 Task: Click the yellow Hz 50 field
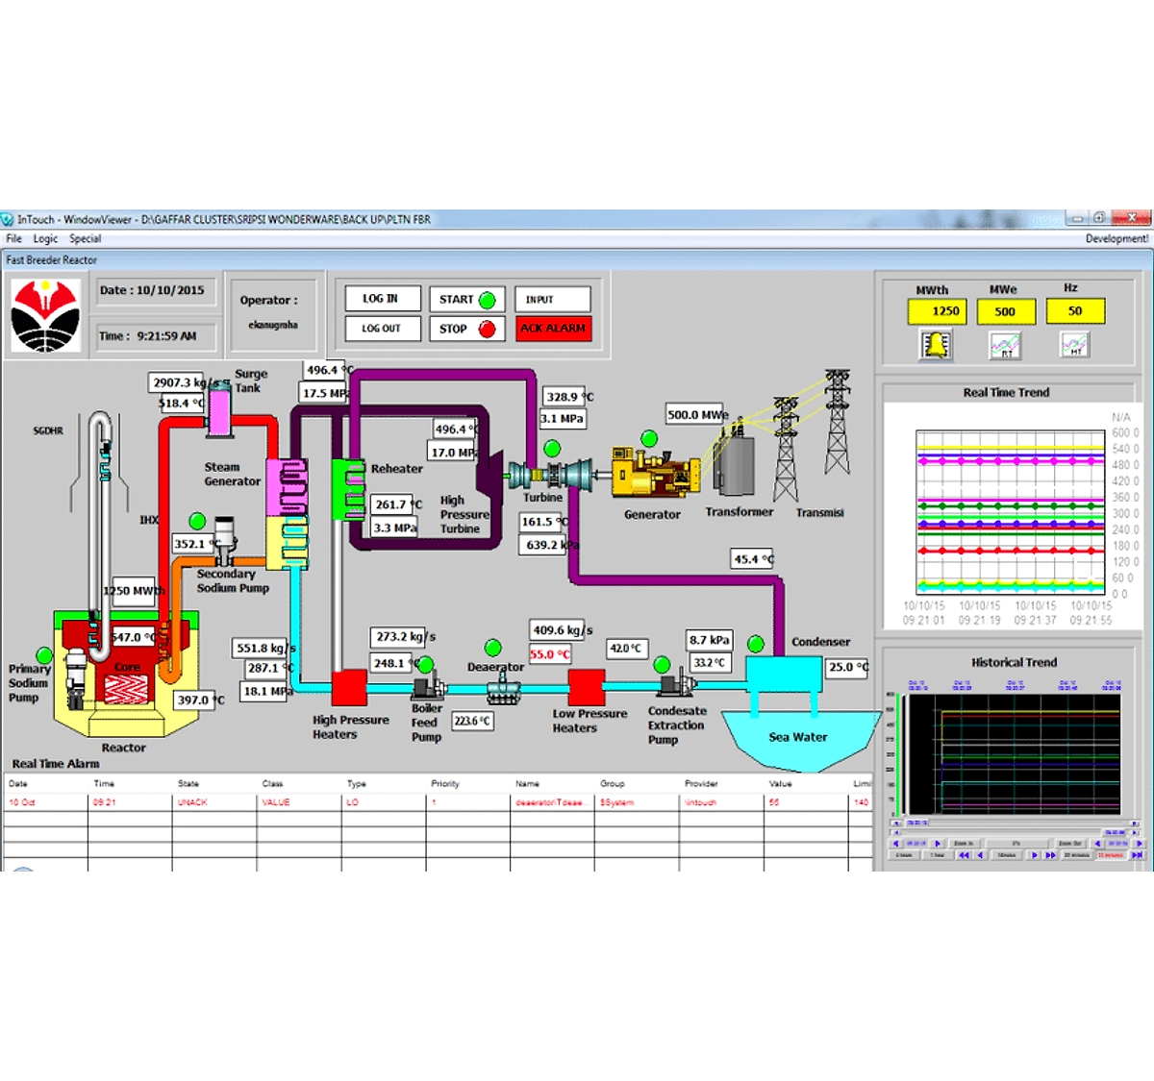click(1075, 311)
